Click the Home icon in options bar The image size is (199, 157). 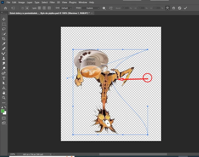[5, 8]
